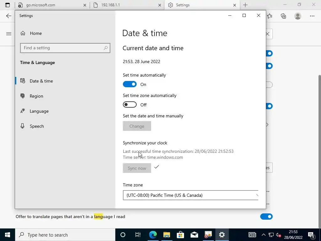Open certificate app in taskbar

[x=208, y=235]
